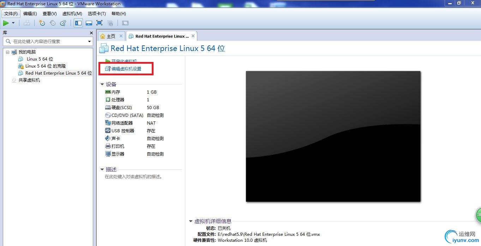This screenshot has height=246, width=481.
Task: Click the green power-on play icon
Action: (6, 23)
